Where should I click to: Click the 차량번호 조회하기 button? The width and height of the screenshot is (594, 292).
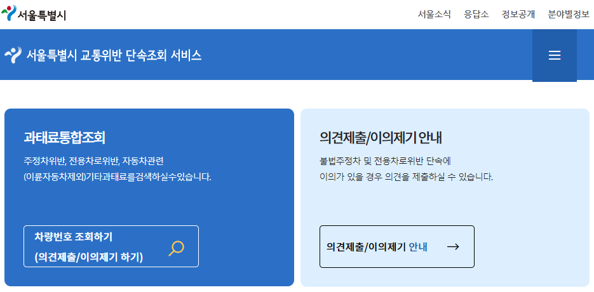pyautogui.click(x=111, y=246)
